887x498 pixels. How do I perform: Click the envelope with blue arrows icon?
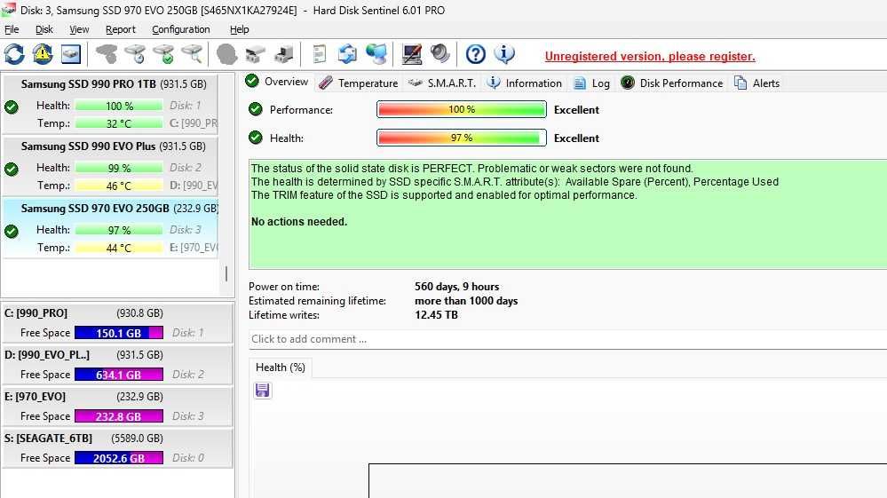347,54
